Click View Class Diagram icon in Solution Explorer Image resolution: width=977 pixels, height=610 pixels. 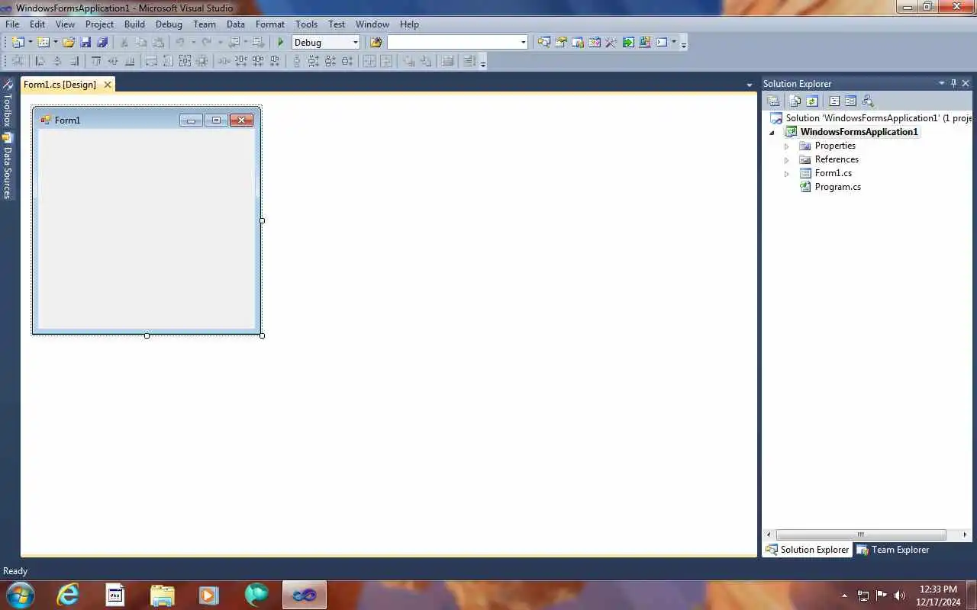867,101
